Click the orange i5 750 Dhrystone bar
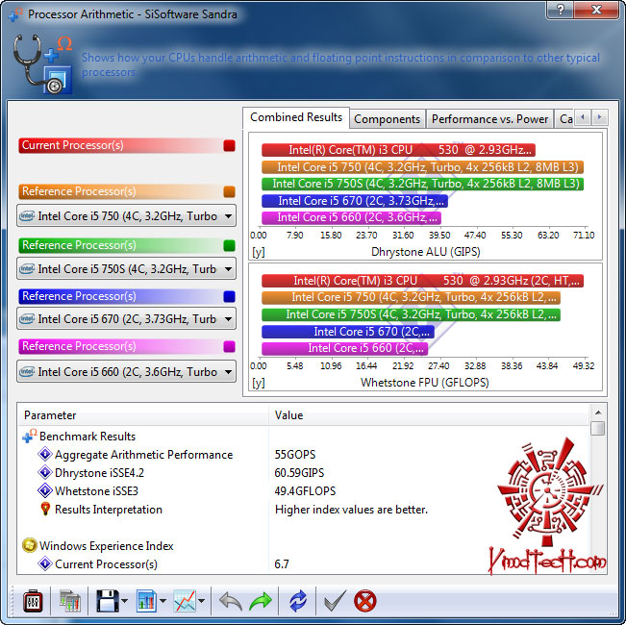This screenshot has height=625, width=626. (422, 166)
